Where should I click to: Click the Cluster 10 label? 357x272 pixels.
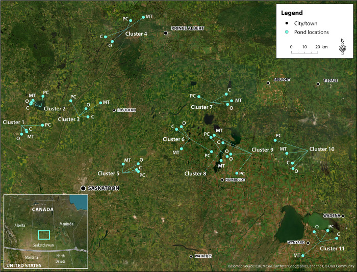point(322,149)
